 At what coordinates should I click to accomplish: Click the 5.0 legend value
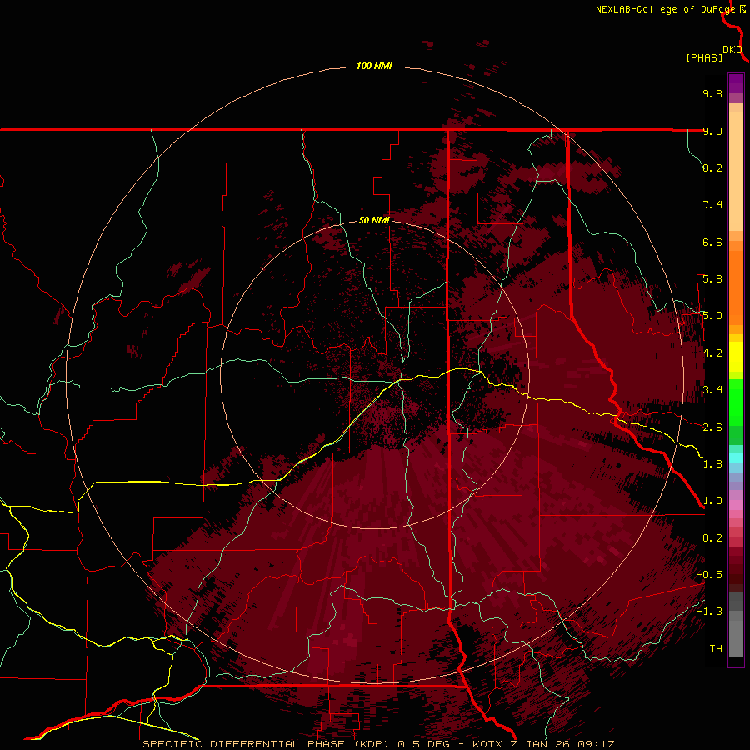[712, 316]
